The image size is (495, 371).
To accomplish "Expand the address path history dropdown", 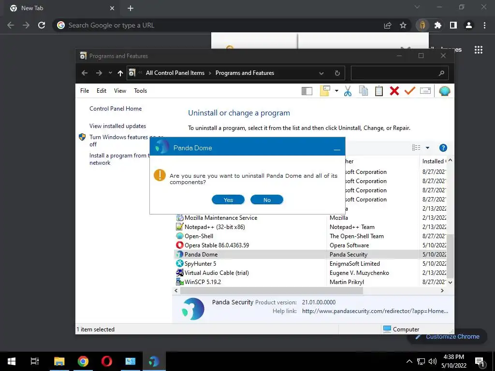I will [321, 73].
